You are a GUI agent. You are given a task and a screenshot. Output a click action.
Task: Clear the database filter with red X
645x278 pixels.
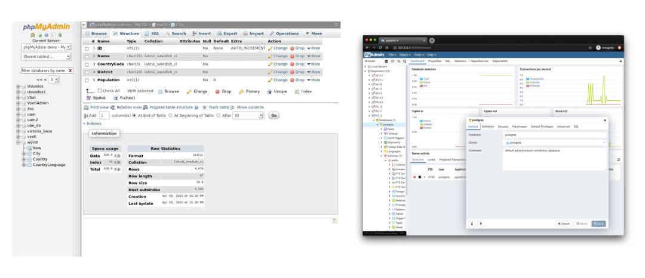pos(70,70)
